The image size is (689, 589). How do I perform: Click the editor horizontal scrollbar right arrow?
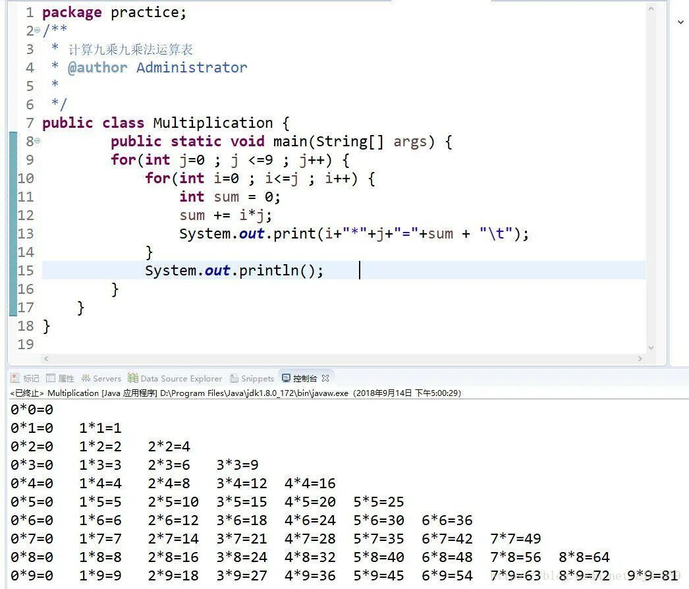pos(640,358)
